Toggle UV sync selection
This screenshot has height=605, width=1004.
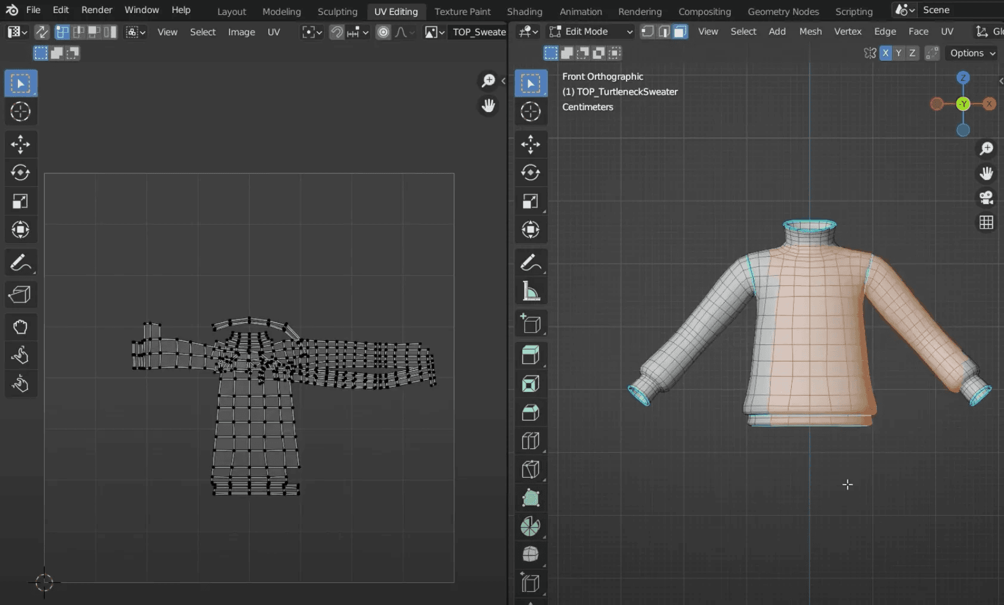(x=42, y=32)
